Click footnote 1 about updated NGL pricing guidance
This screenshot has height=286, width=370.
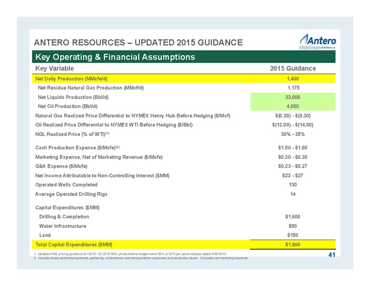tap(130, 254)
